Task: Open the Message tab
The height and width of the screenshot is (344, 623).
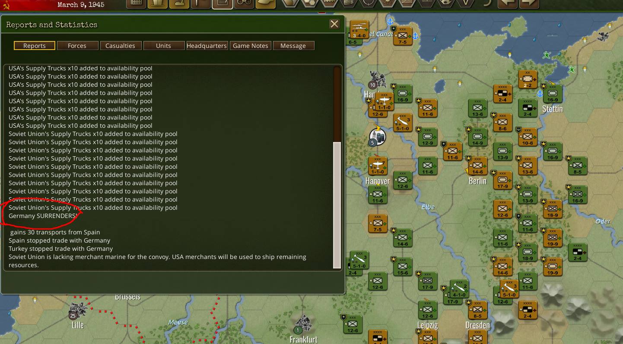Action: coord(293,46)
